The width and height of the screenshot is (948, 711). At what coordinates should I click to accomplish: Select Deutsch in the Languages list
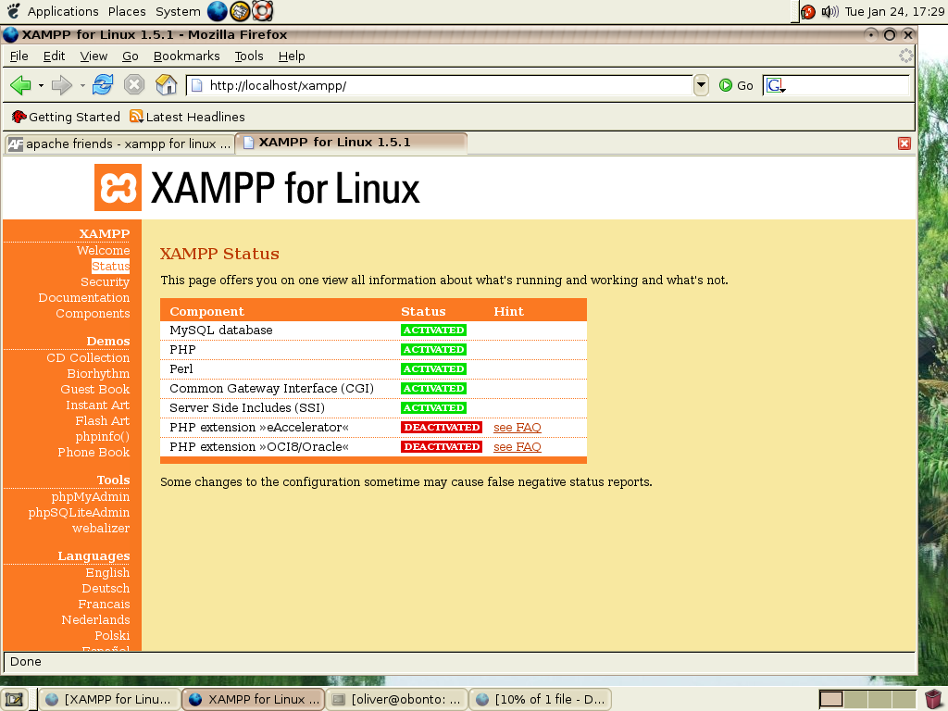[106, 589]
